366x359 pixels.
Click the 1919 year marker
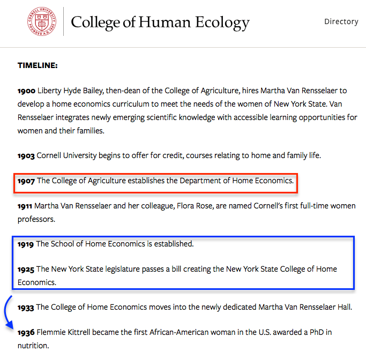[26, 244]
